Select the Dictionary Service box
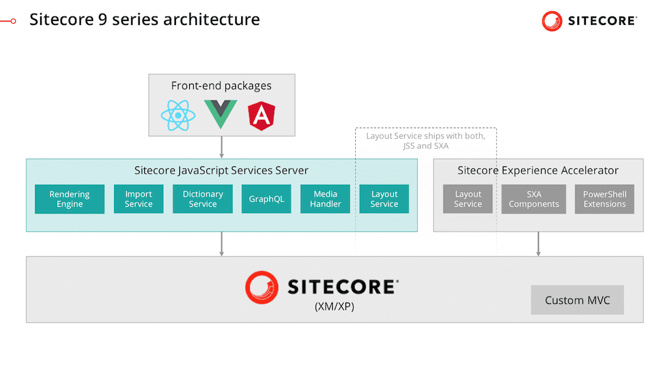This screenshot has width=659, height=371. [x=202, y=199]
